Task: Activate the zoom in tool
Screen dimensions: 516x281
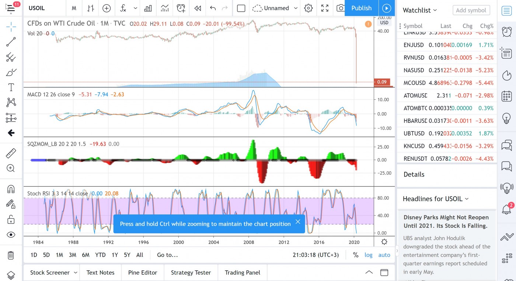Action: [x=11, y=168]
